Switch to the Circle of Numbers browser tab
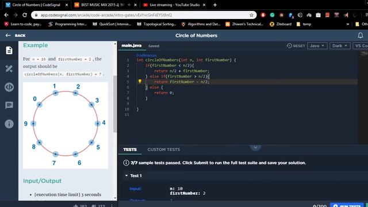The image size is (368, 207). tap(36, 5)
